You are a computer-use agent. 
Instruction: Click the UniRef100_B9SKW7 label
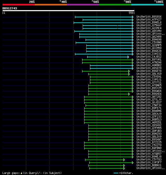tap(149, 140)
